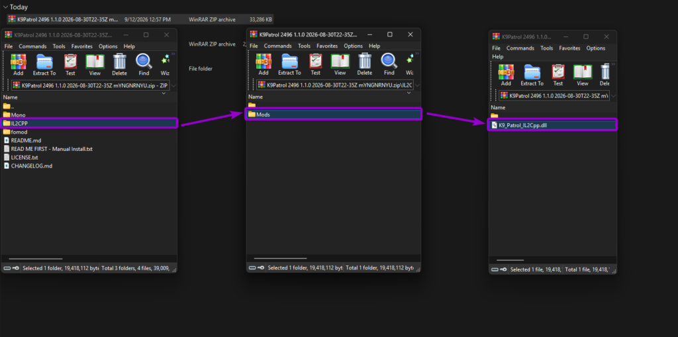Screen dimensions: 678x337
Task: Click horizontal scrollbar in left window
Action: click(36, 259)
